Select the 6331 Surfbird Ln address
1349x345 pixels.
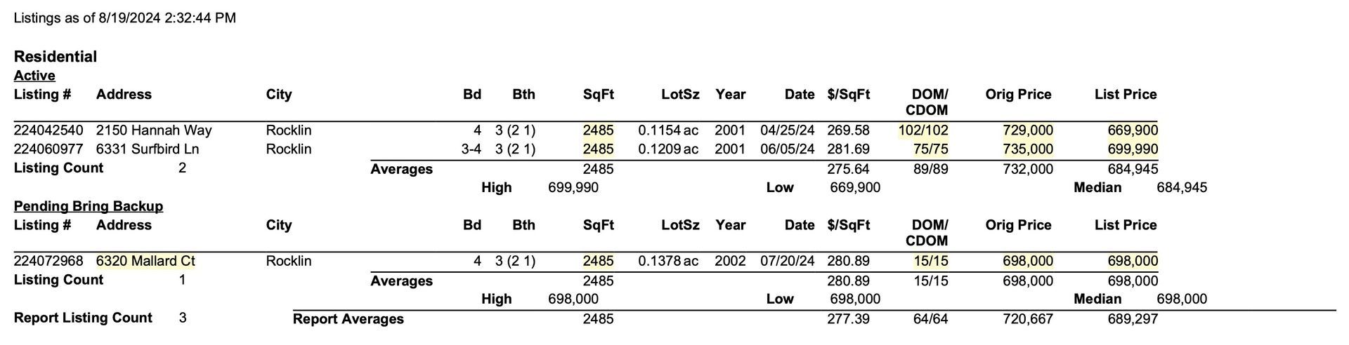[148, 149]
